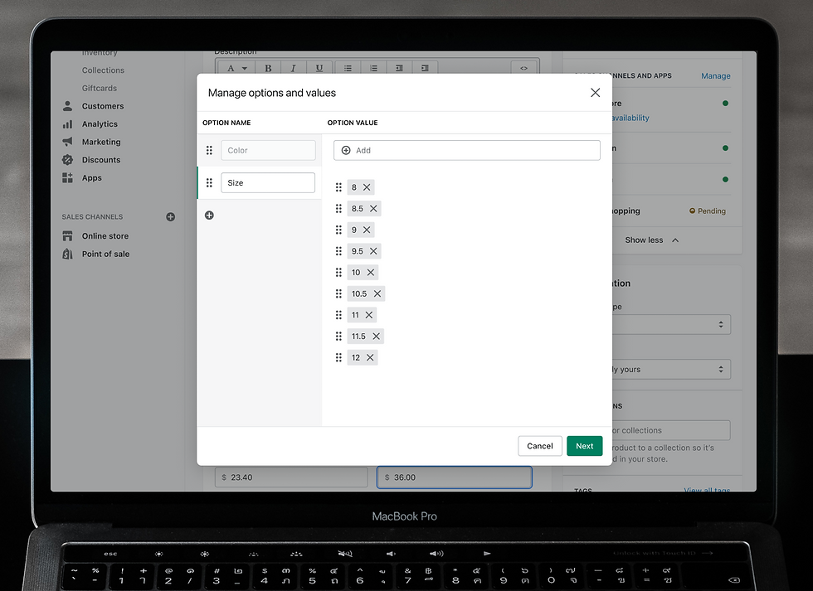Remove size value 12
The image size is (813, 591).
[370, 357]
